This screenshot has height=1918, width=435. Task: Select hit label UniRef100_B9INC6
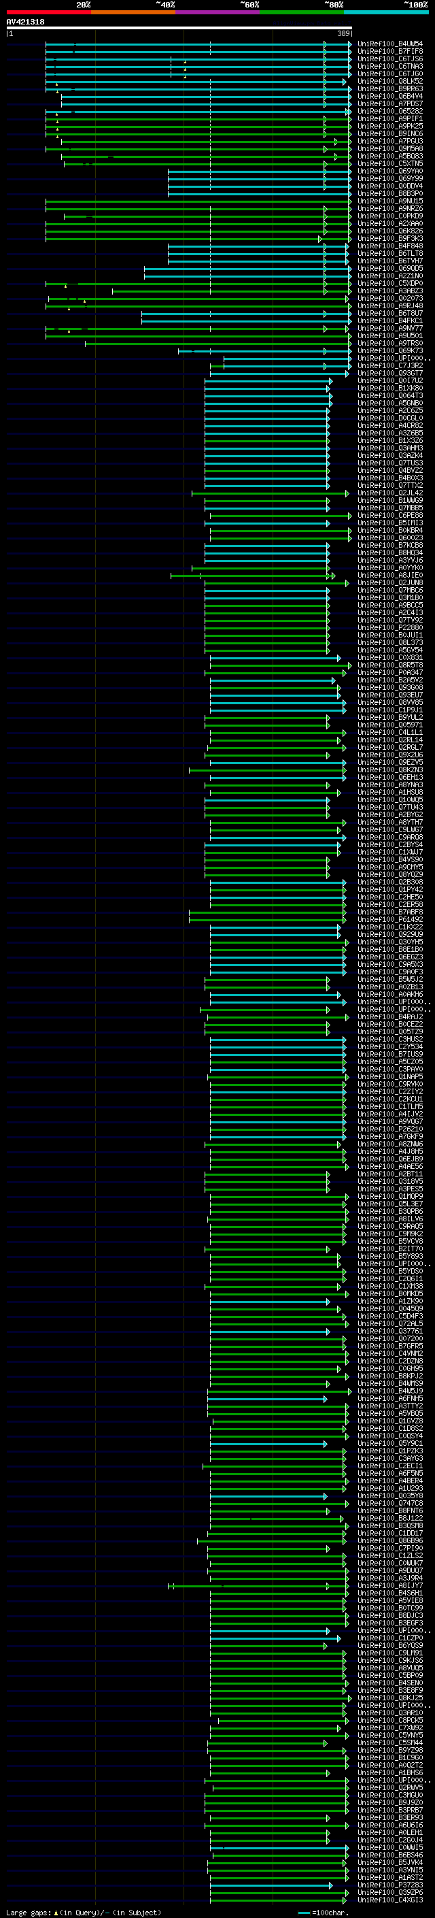[x=390, y=134]
